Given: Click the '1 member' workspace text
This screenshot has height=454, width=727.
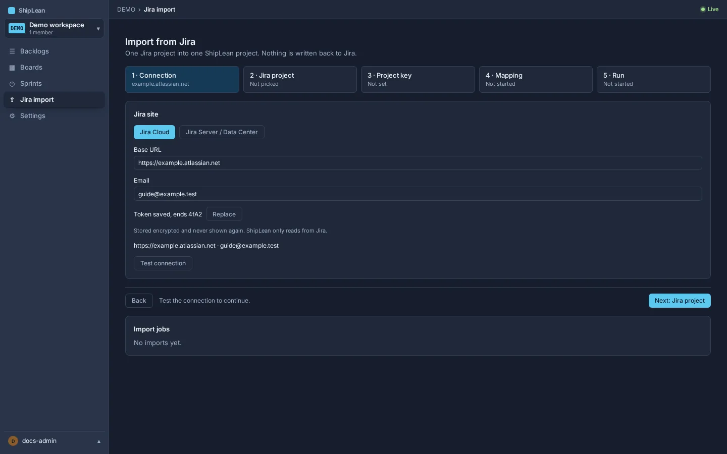Looking at the screenshot, I should 41,33.
